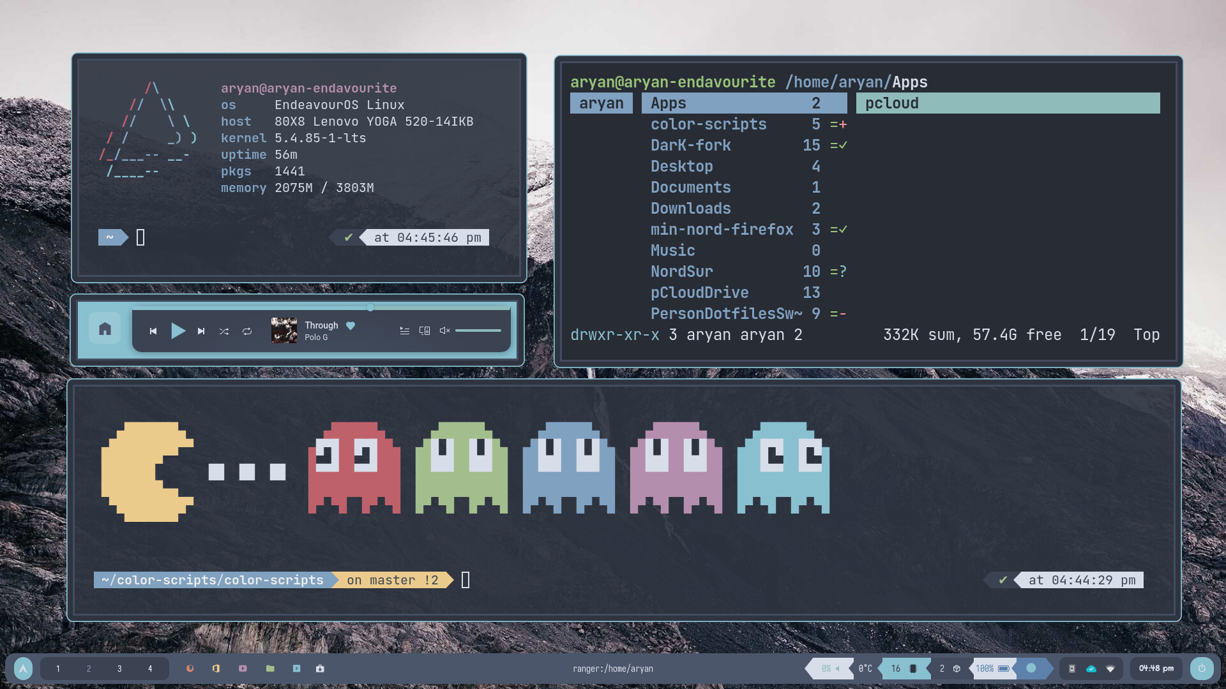The height and width of the screenshot is (689, 1226).
Task: Select the Music directory in ranger
Action: [745, 251]
